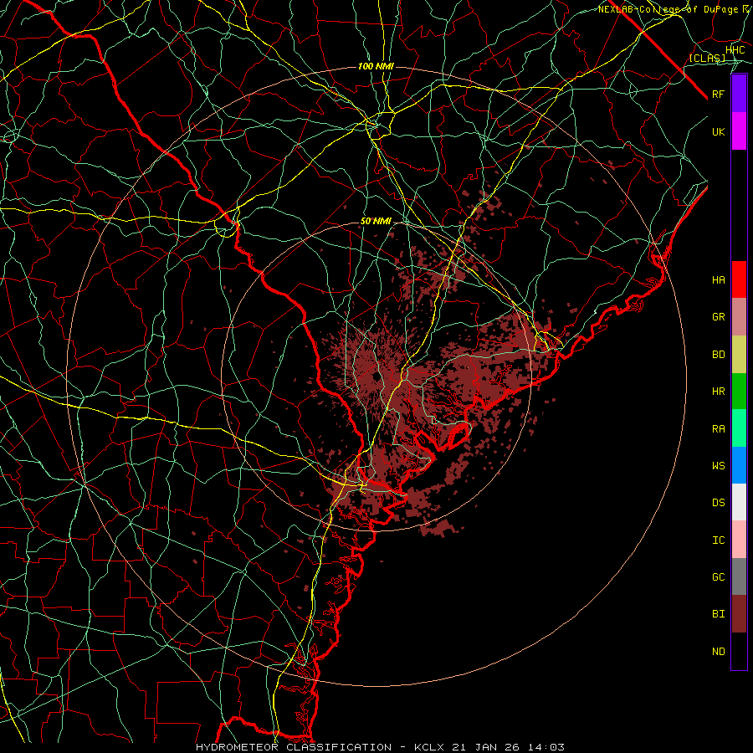753x753 pixels.
Task: Click the purple RF color swatch
Action: [x=739, y=94]
